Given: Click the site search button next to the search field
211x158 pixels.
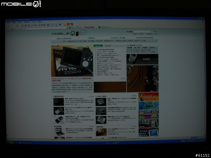Looking at the screenshot, I should click(x=155, y=32).
